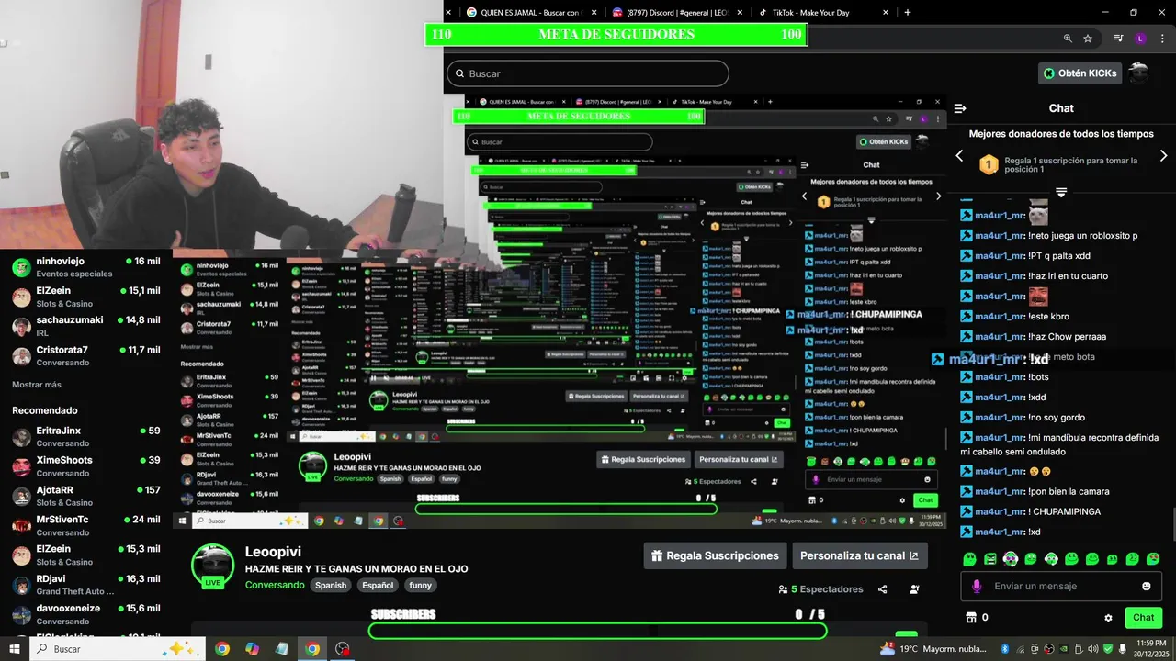The image size is (1176, 661).
Task: Focus the Windows taskbar Buscar box
Action: [x=119, y=649]
